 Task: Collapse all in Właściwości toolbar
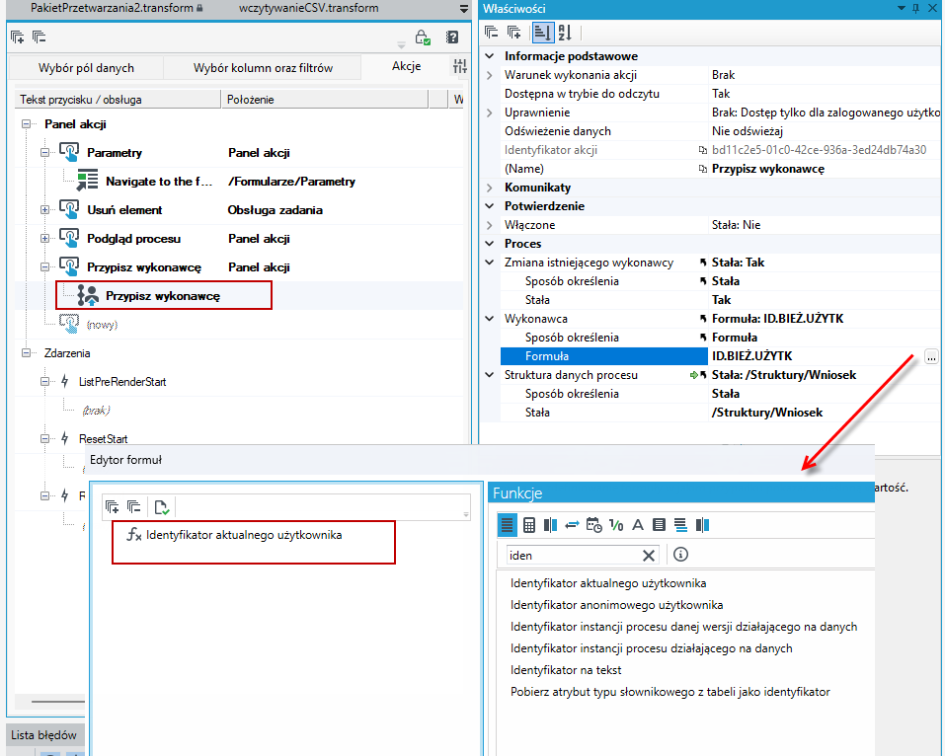492,33
